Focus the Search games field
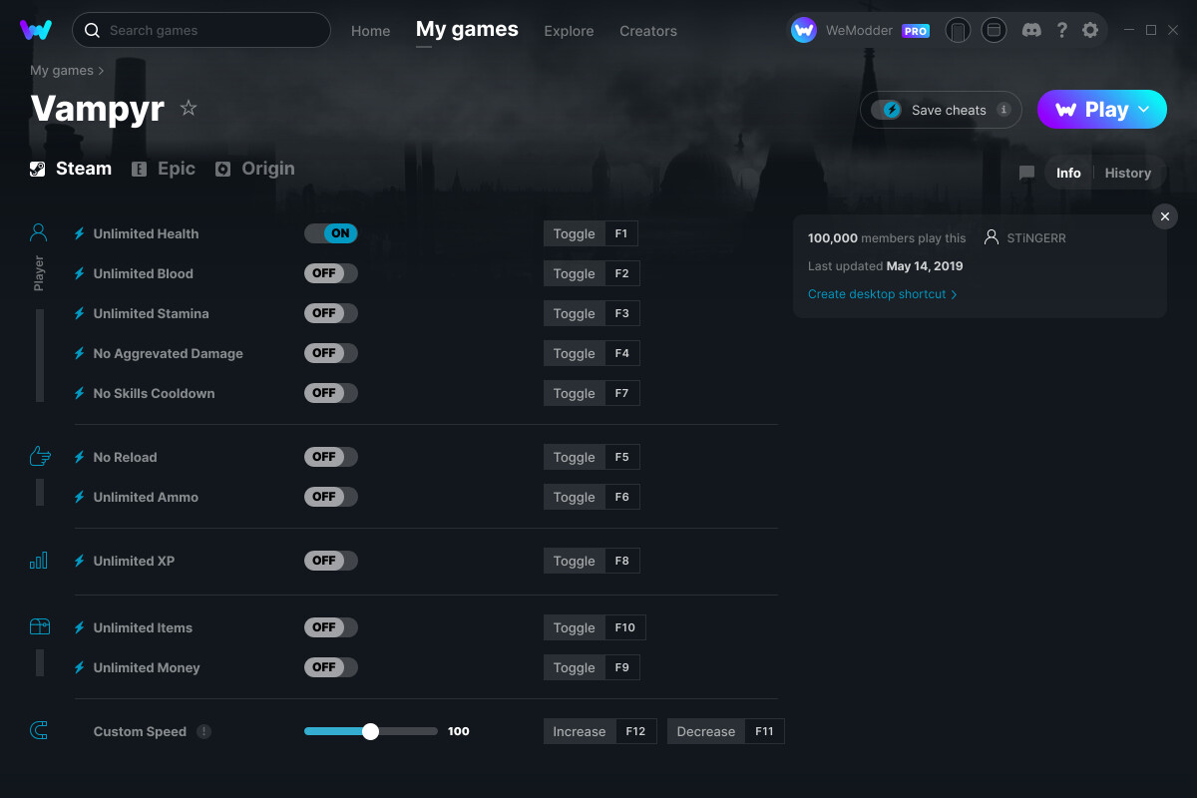The height and width of the screenshot is (798, 1197). pyautogui.click(x=201, y=30)
